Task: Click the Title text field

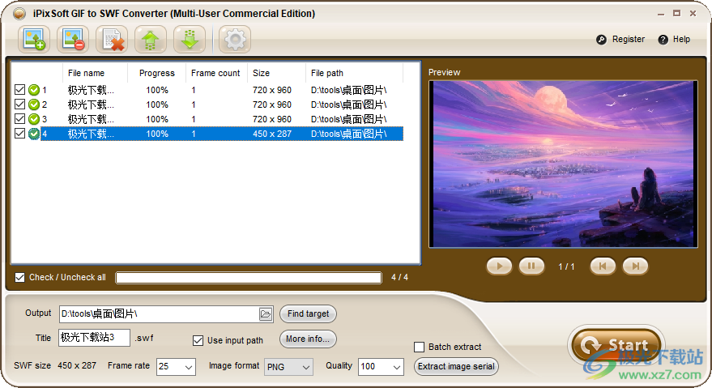Action: pyautogui.click(x=95, y=338)
